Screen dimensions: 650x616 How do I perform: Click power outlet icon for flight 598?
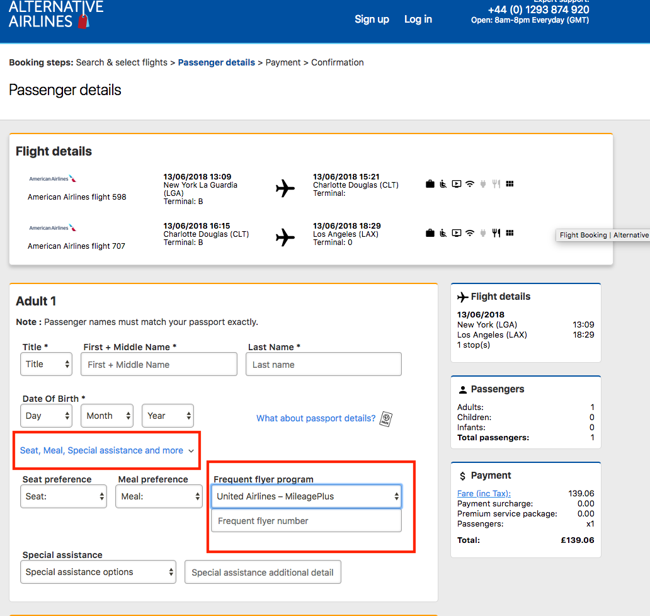click(x=483, y=184)
